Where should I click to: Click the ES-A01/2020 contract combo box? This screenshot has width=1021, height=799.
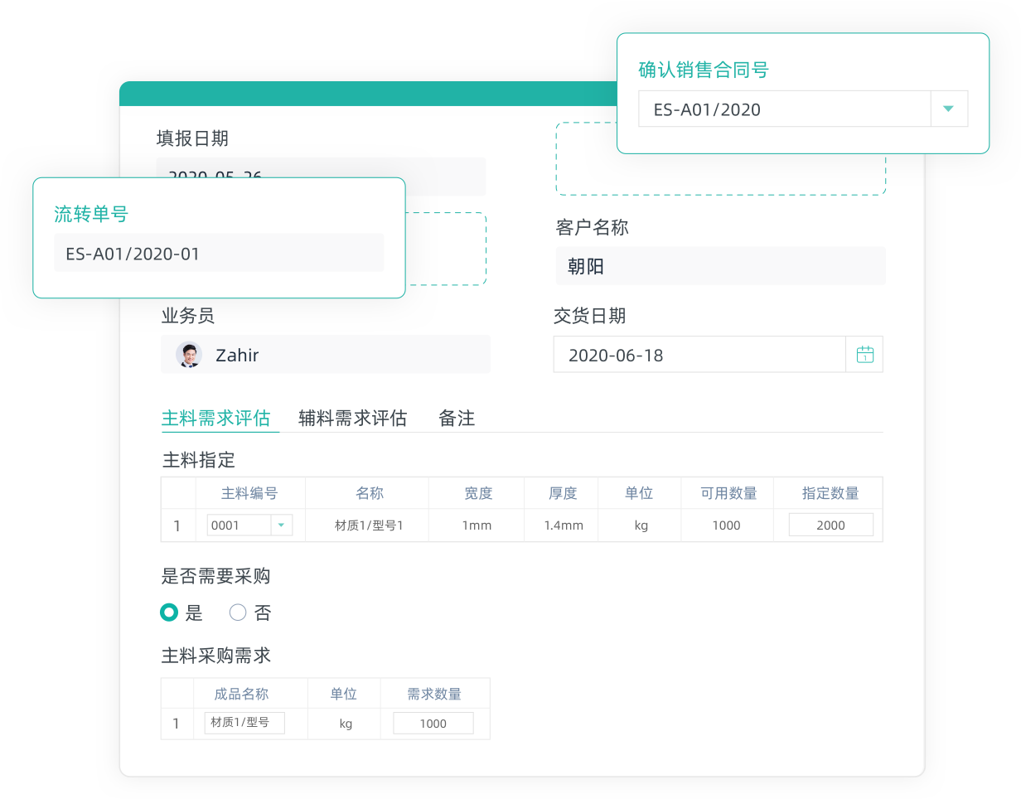click(784, 109)
